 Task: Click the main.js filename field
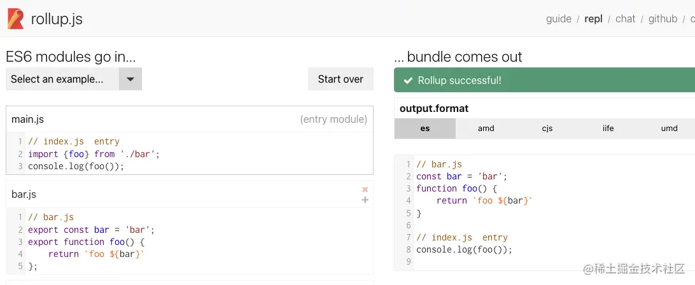(x=27, y=119)
